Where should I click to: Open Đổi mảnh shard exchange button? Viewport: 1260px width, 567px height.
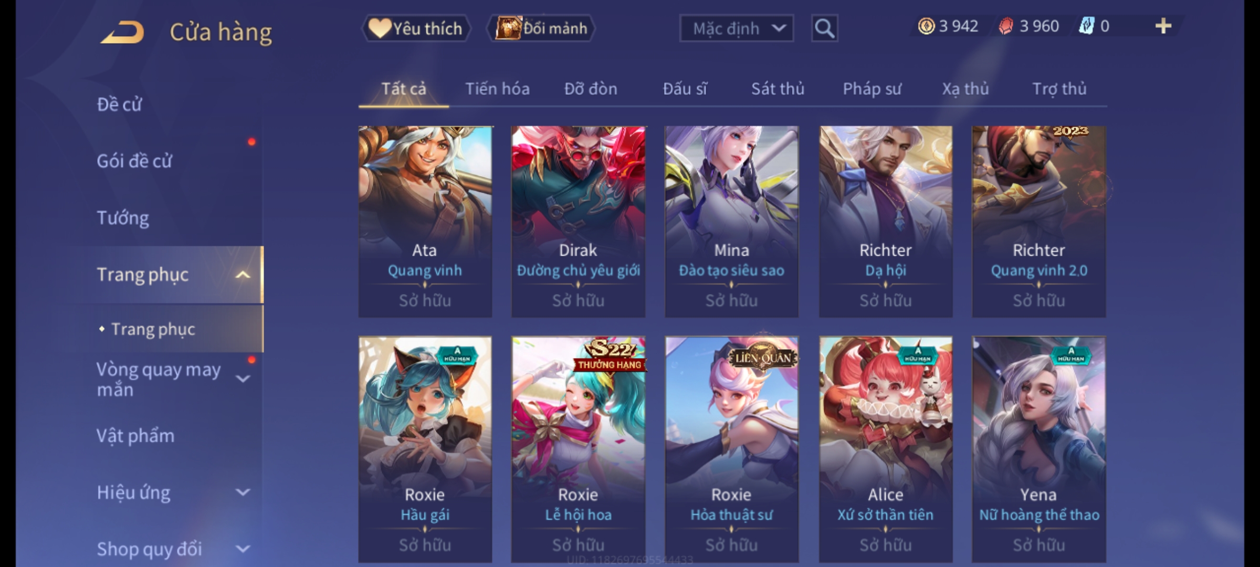point(541,28)
